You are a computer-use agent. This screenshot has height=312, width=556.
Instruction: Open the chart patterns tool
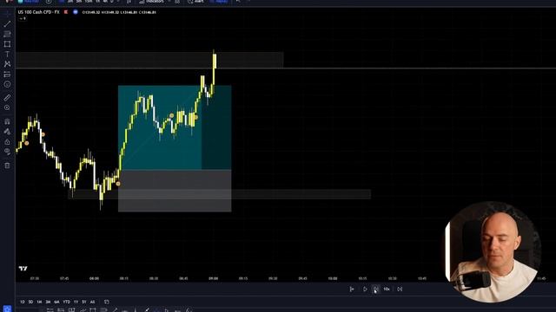click(x=7, y=64)
